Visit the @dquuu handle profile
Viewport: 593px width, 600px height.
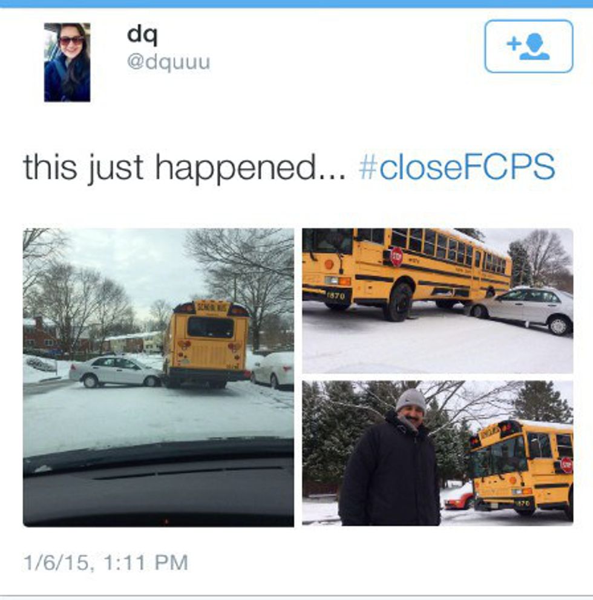click(x=169, y=62)
